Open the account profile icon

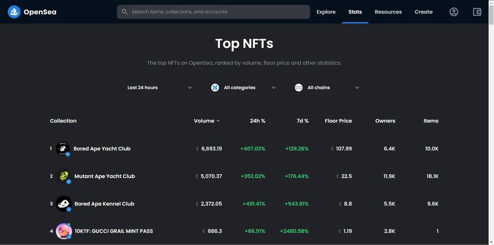pos(454,12)
